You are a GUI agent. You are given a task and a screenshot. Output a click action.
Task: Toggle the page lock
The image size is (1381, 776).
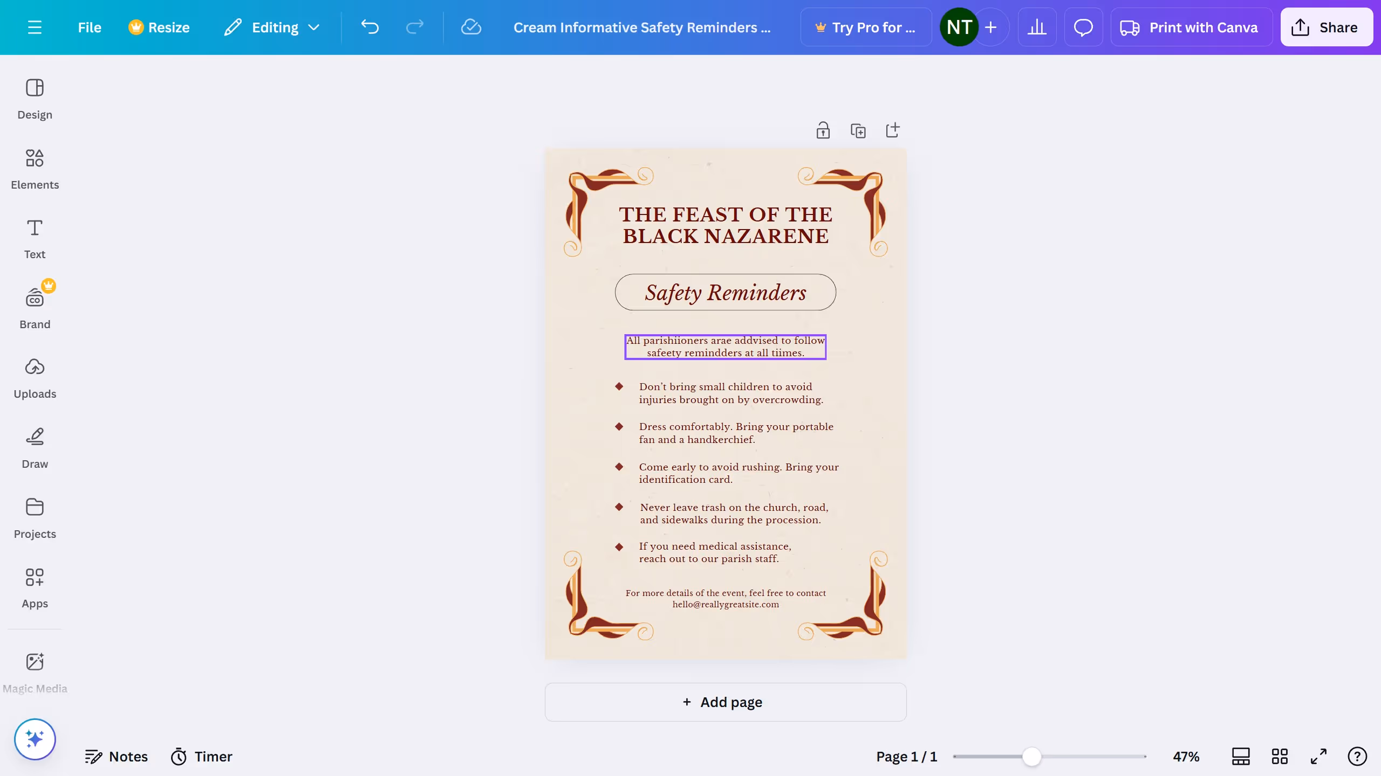823,130
